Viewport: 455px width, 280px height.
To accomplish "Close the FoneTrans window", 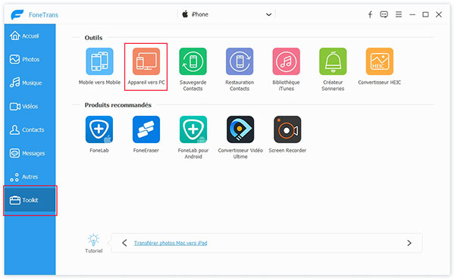I will [439, 14].
